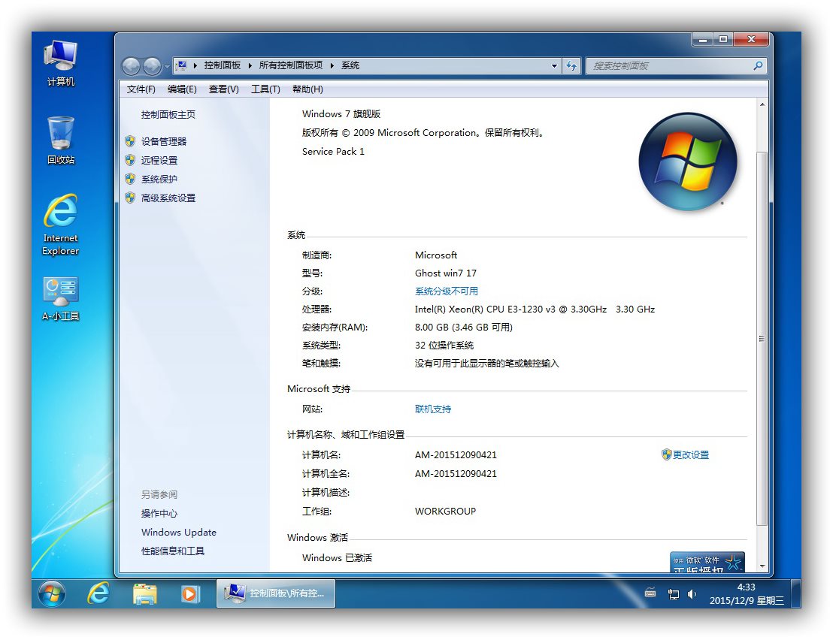This screenshot has height=640, width=833.
Task: Open the 帮助(H) menu
Action: [307, 89]
